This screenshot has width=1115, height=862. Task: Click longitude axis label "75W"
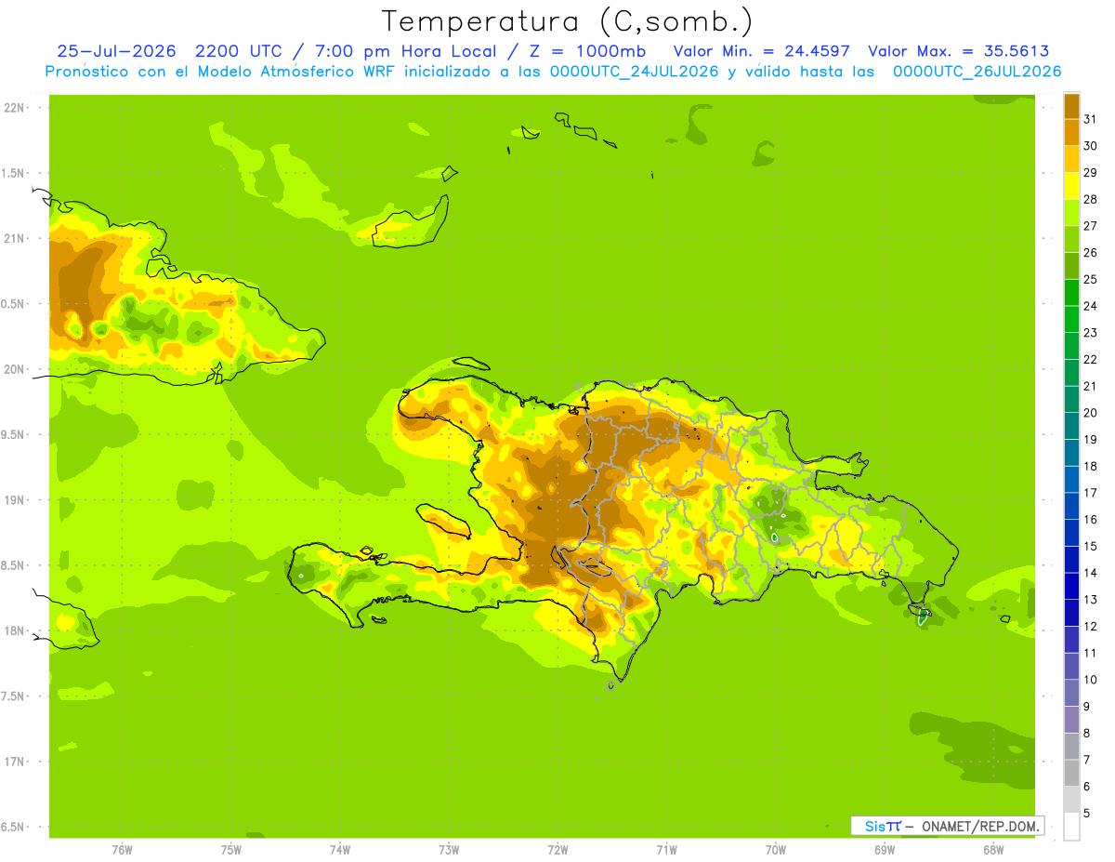[x=231, y=849]
